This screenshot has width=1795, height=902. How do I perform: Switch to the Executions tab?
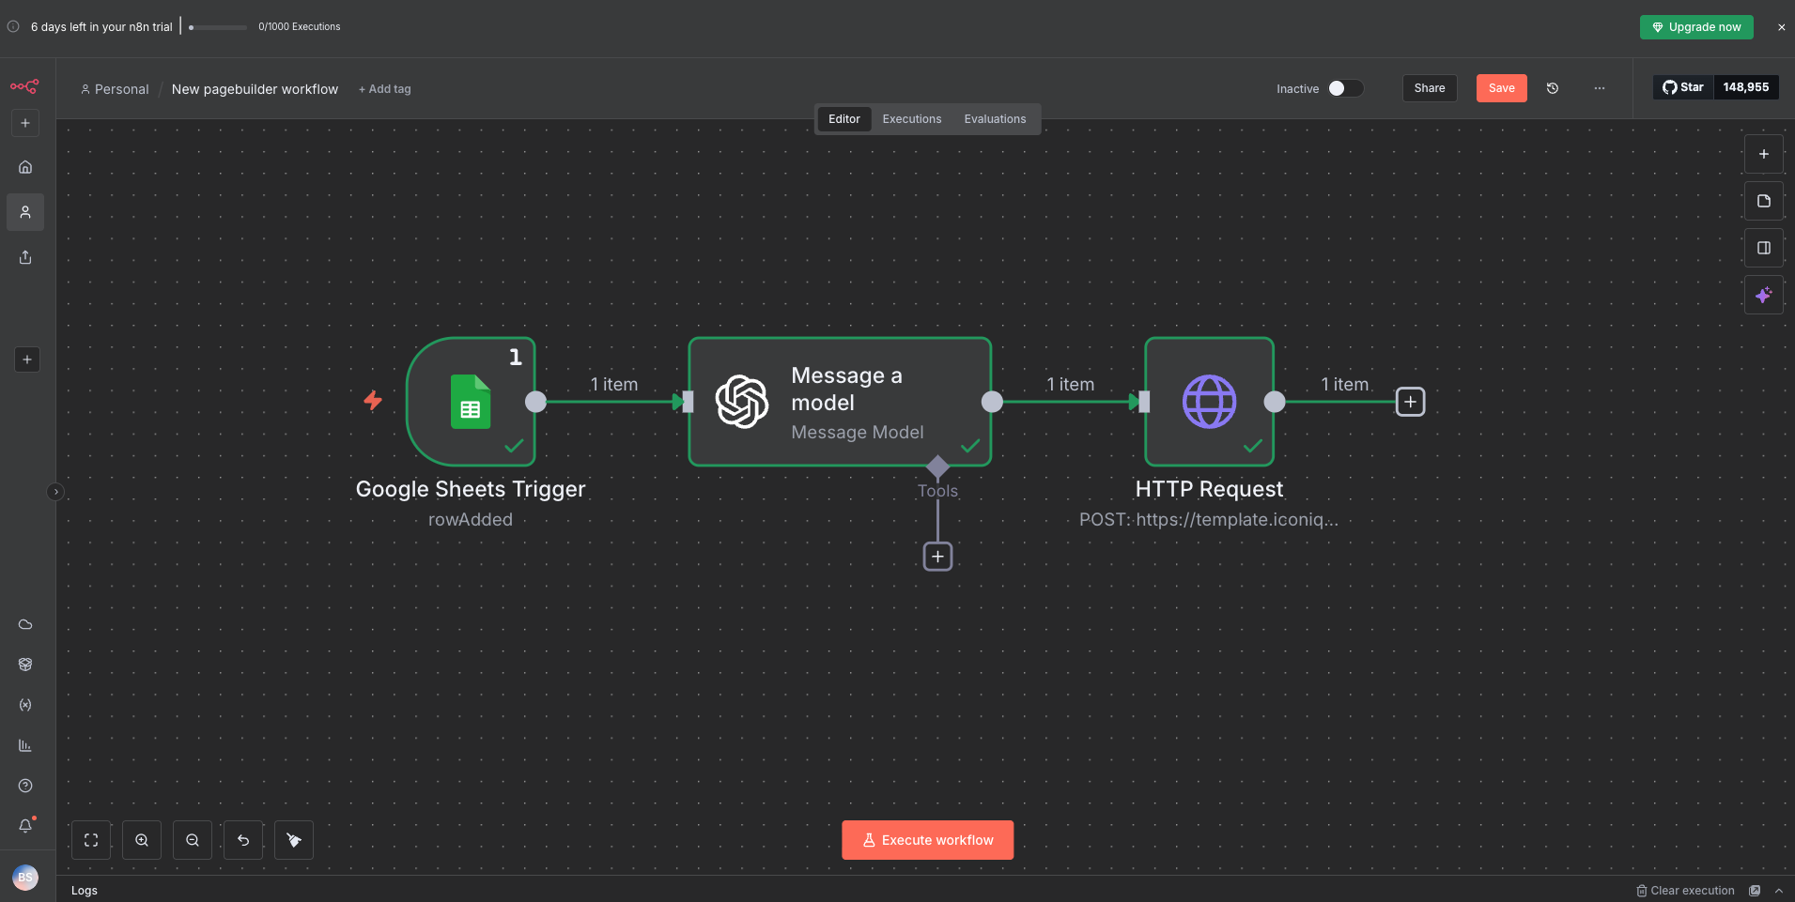pos(911,119)
